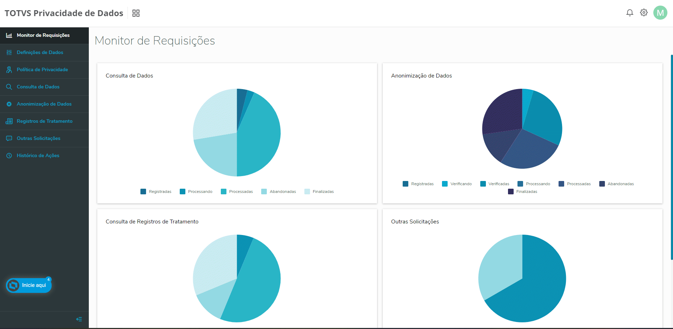Viewport: 673px width, 329px height.
Task: Toggle Processadas legend in Anonimização chart
Action: click(x=574, y=184)
